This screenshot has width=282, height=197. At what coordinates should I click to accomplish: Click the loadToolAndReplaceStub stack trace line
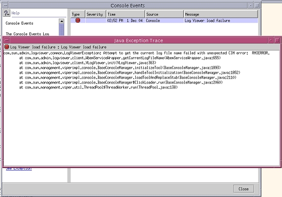(x=128, y=78)
